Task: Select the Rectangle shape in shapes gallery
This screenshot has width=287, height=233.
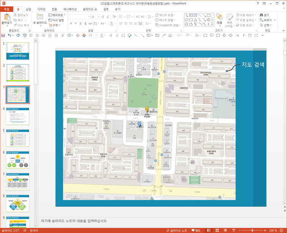Action: pyautogui.click(x=208, y=15)
